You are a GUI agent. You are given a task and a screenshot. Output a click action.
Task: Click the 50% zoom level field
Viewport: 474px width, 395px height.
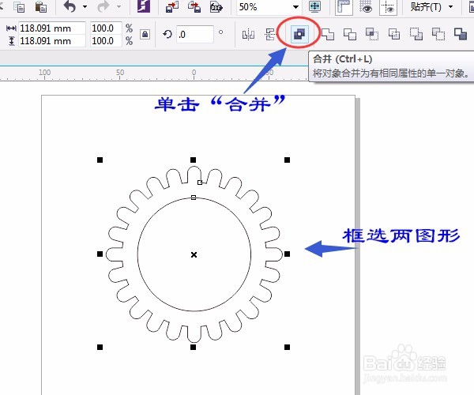264,6
